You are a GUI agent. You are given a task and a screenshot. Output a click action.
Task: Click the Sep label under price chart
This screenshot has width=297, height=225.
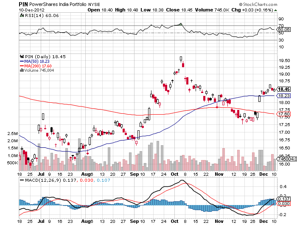(134, 174)
